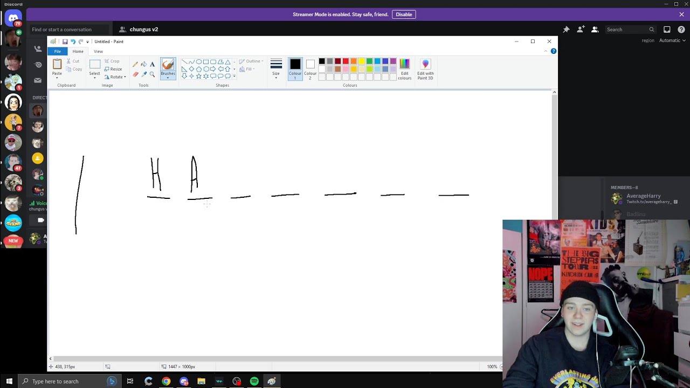
Task: Pick the five-point star shape
Action: [x=199, y=76]
